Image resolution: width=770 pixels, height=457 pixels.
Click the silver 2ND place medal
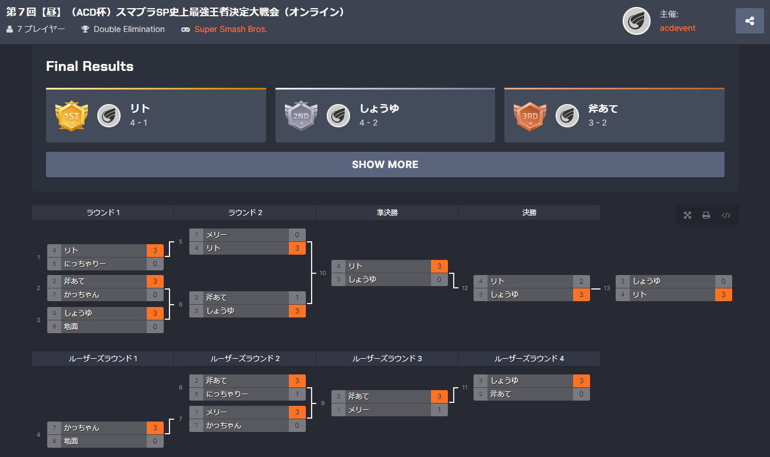(x=301, y=116)
